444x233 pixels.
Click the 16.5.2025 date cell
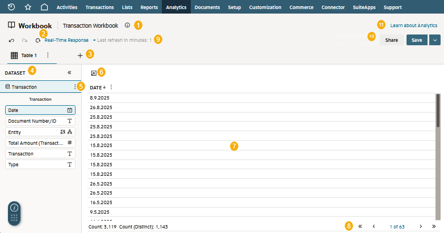click(101, 202)
